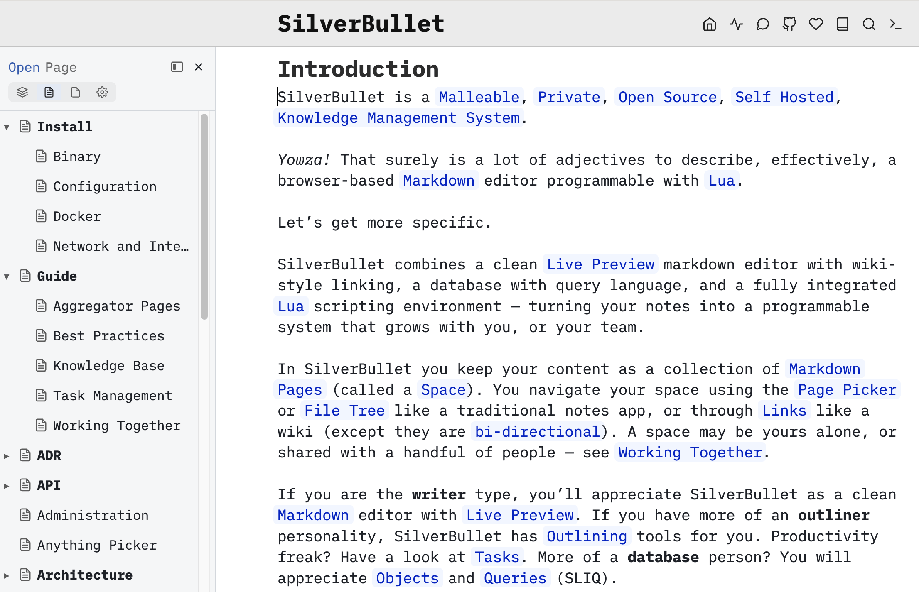Click the Binary page document icon
The image size is (919, 592).
point(41,156)
